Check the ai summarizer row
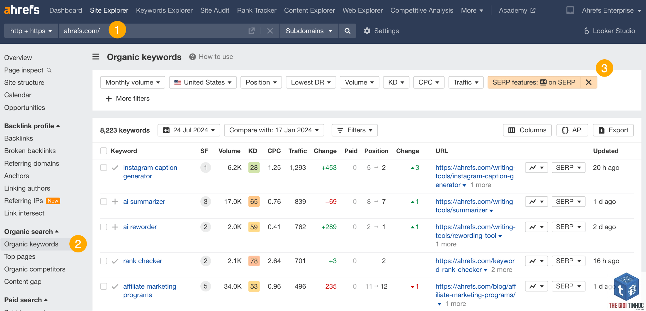The height and width of the screenshot is (311, 646). 103,202
